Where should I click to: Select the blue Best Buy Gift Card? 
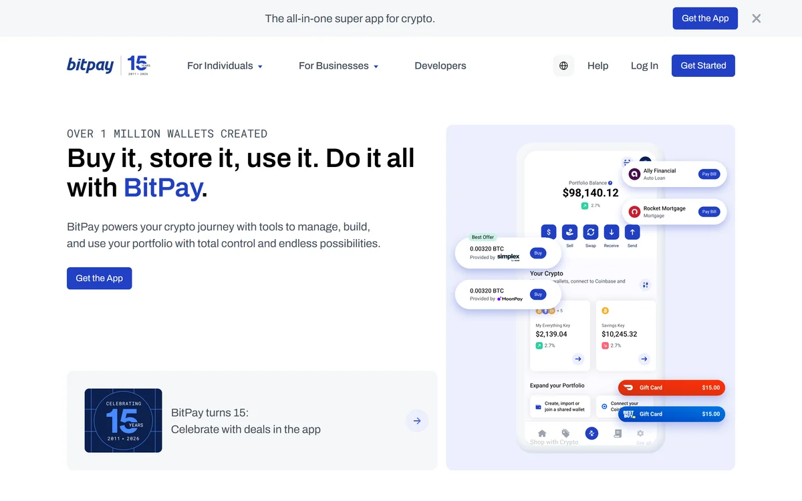point(672,414)
